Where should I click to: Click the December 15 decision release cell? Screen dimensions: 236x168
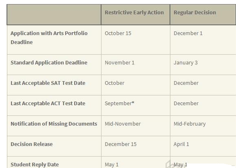click(121, 144)
